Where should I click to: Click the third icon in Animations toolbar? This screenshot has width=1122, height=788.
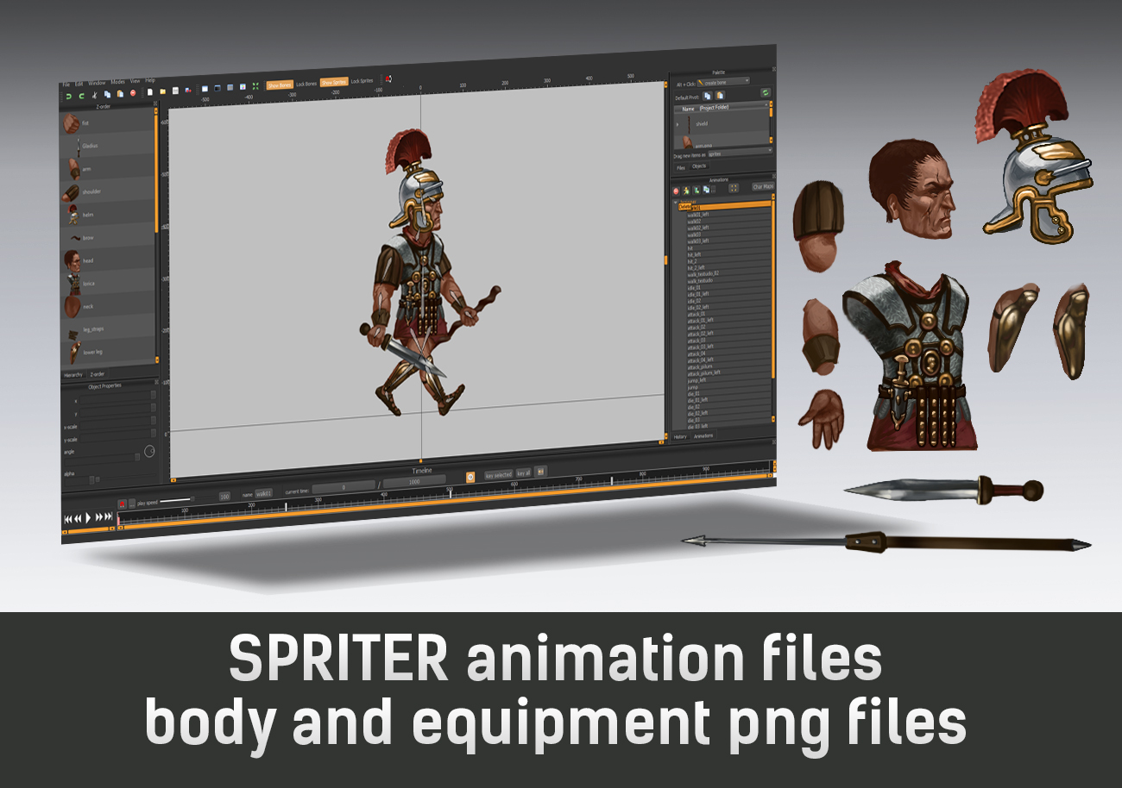click(697, 191)
